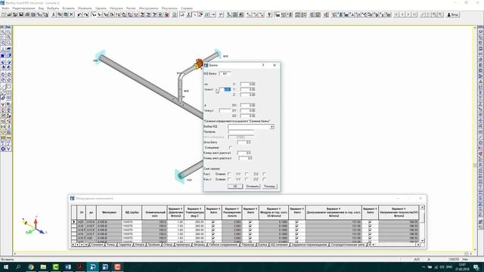Screen dimensions: 484x272
Task: Open the Вставить menu
Action: [68, 8]
